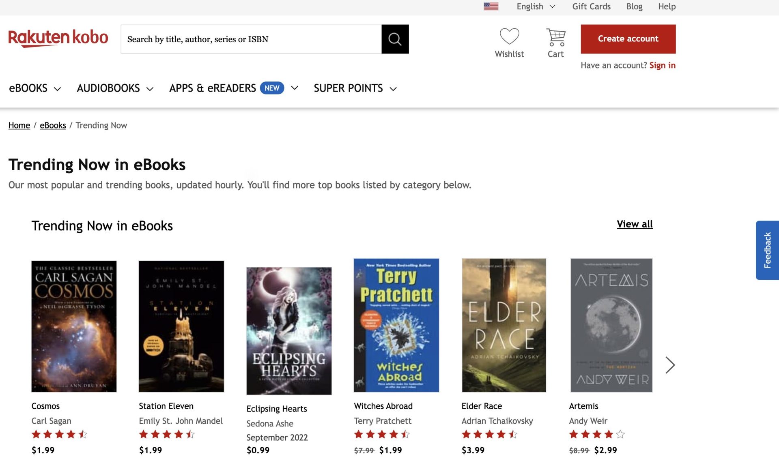Viewport: 779px width, 476px height.
Task: Click the Sign in link
Action: point(662,65)
